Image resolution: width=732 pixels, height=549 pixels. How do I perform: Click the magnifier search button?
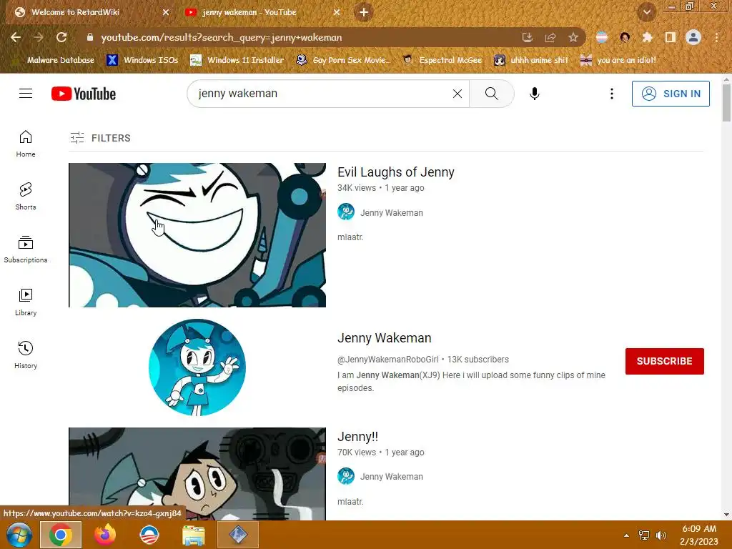pyautogui.click(x=492, y=94)
